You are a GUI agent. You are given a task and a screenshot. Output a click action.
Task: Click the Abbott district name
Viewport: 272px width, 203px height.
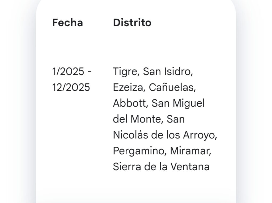coord(129,103)
